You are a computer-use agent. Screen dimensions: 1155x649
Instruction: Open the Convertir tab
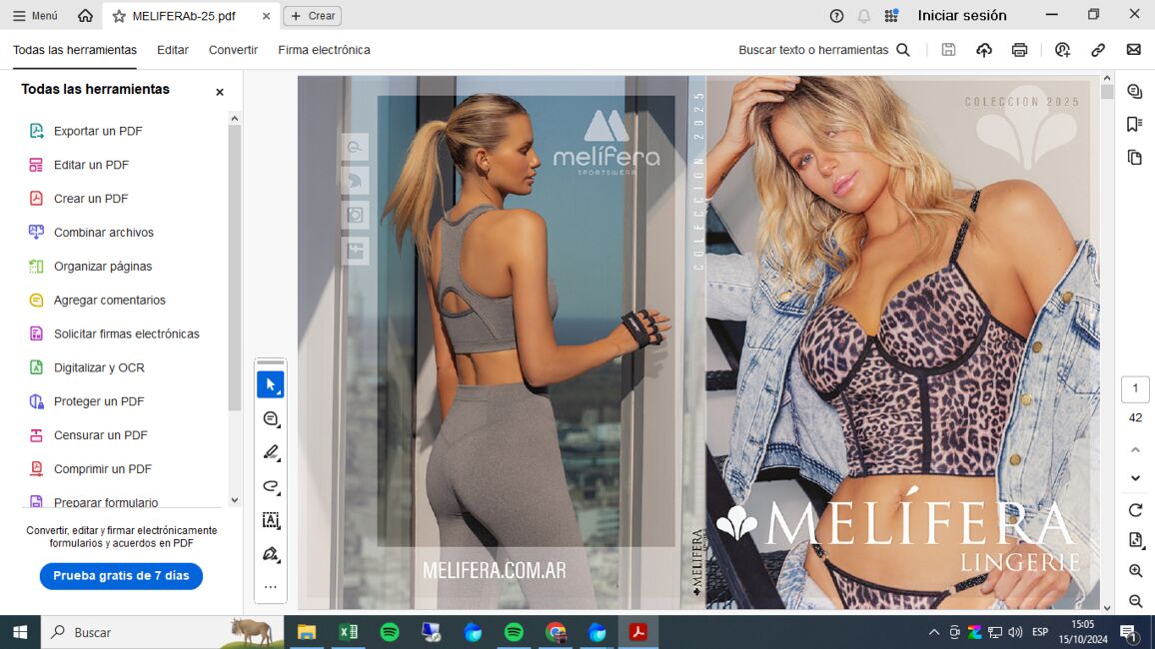pyautogui.click(x=233, y=50)
